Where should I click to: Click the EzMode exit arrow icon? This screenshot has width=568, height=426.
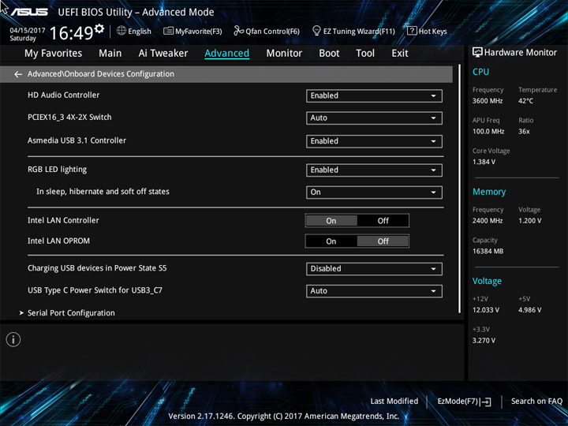(x=486, y=402)
